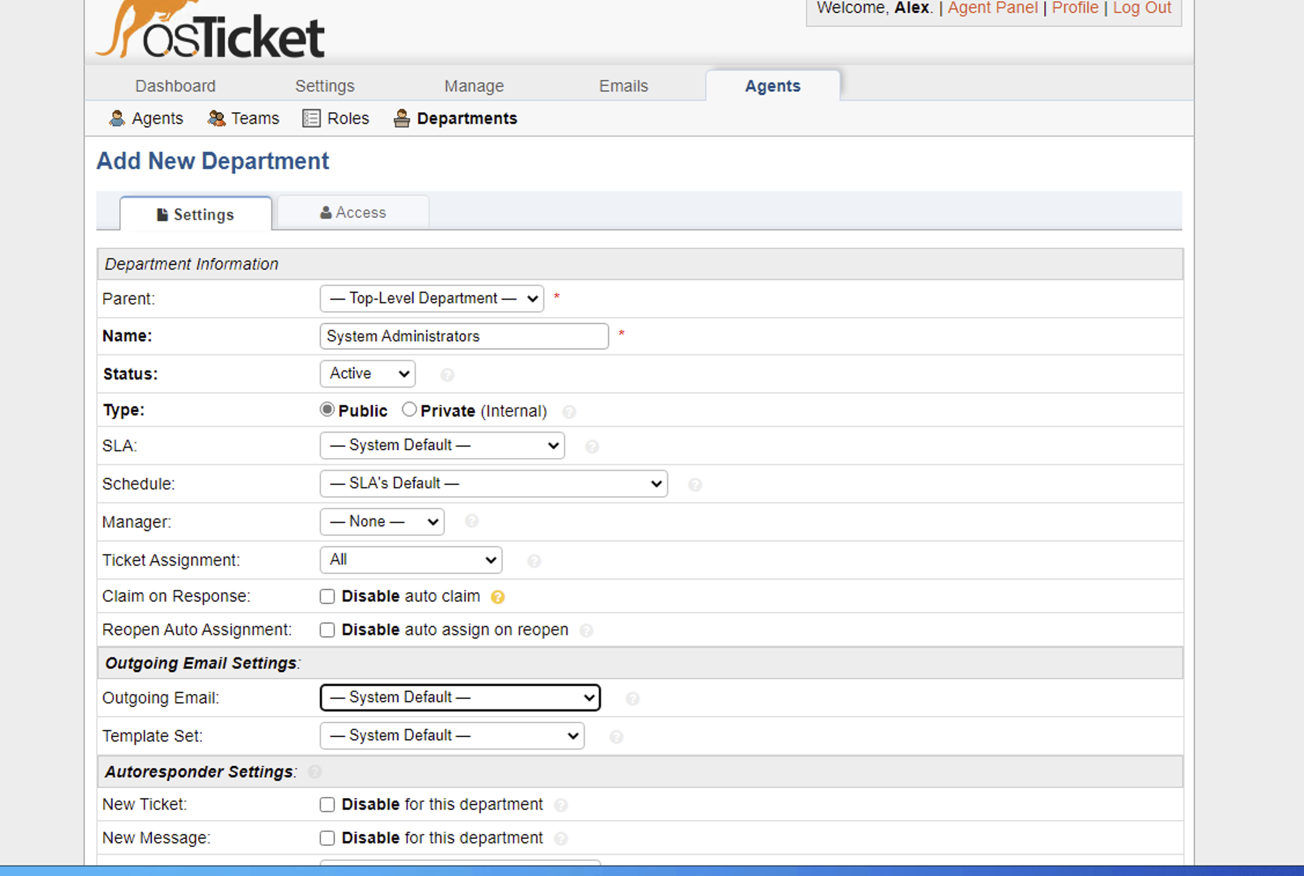Screen dimensions: 1304x876
Task: Open the Emails main navigation tab
Action: point(623,86)
